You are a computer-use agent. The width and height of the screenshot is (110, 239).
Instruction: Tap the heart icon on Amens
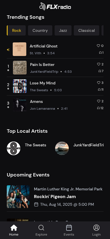point(99,101)
